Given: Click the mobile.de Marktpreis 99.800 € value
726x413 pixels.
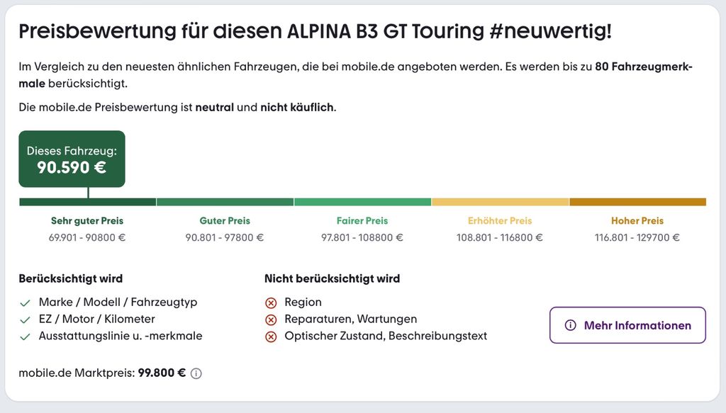Looking at the screenshot, I should click(x=162, y=373).
